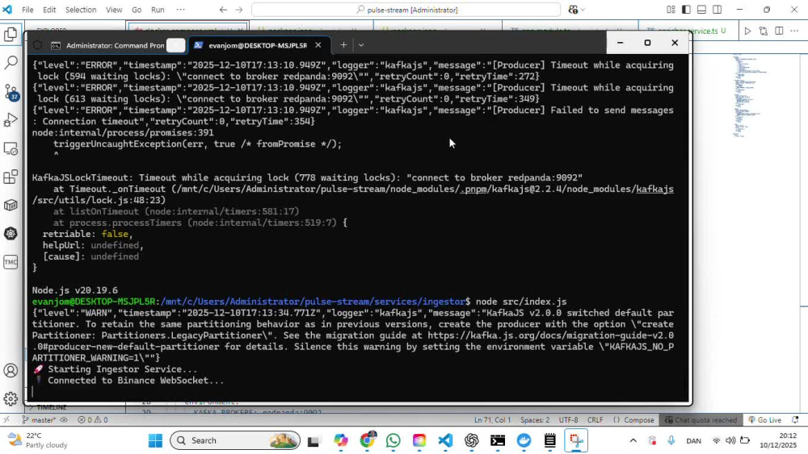Screen dimensions: 808x454
Task: Focus the pulse-stream command center search box
Action: [406, 10]
